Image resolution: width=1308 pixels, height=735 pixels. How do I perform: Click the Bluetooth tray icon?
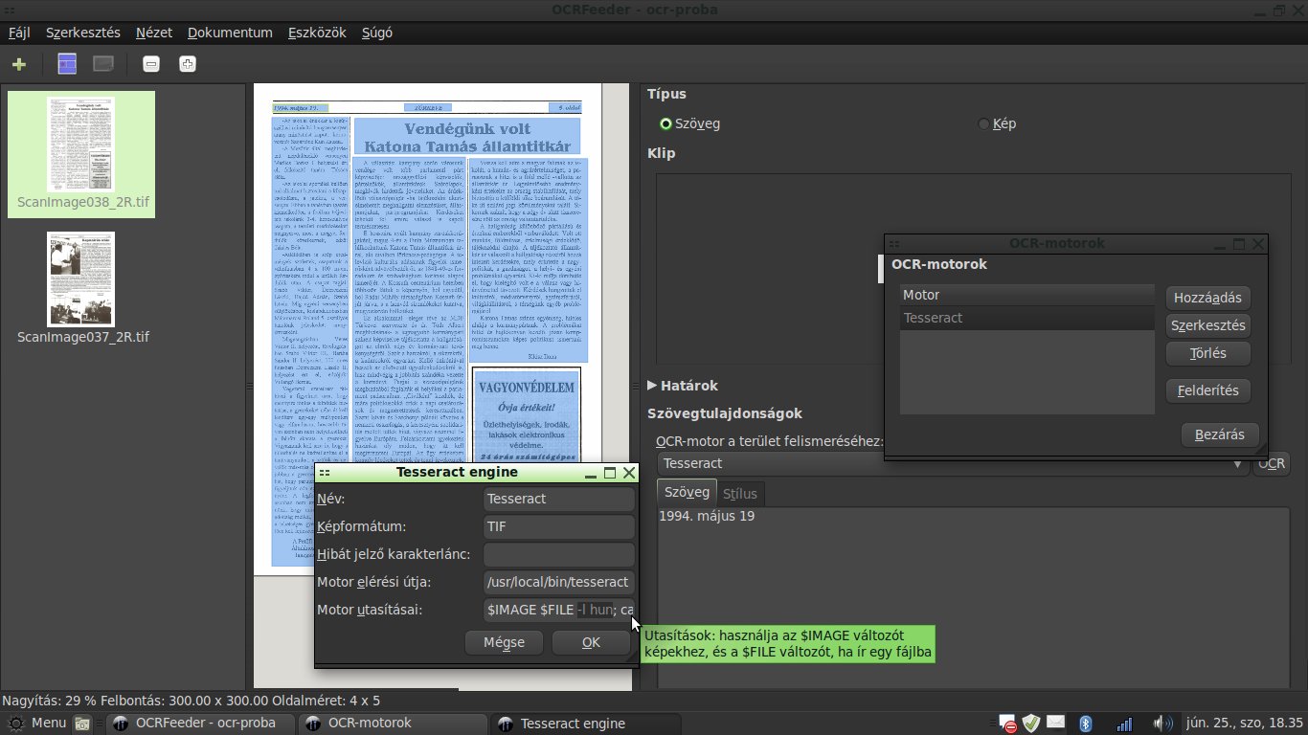[x=1086, y=724]
